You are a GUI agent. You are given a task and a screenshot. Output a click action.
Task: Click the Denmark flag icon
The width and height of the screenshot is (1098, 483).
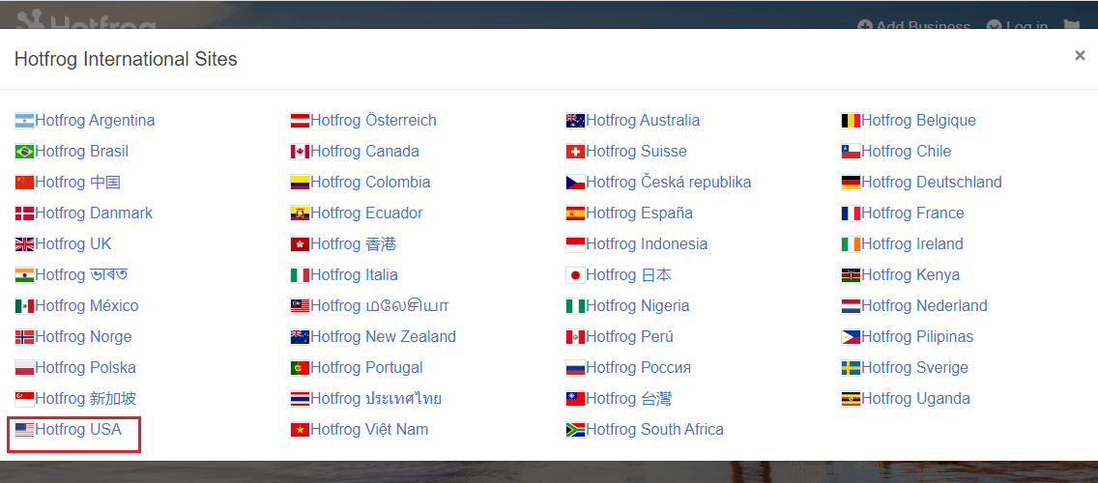pyautogui.click(x=24, y=213)
